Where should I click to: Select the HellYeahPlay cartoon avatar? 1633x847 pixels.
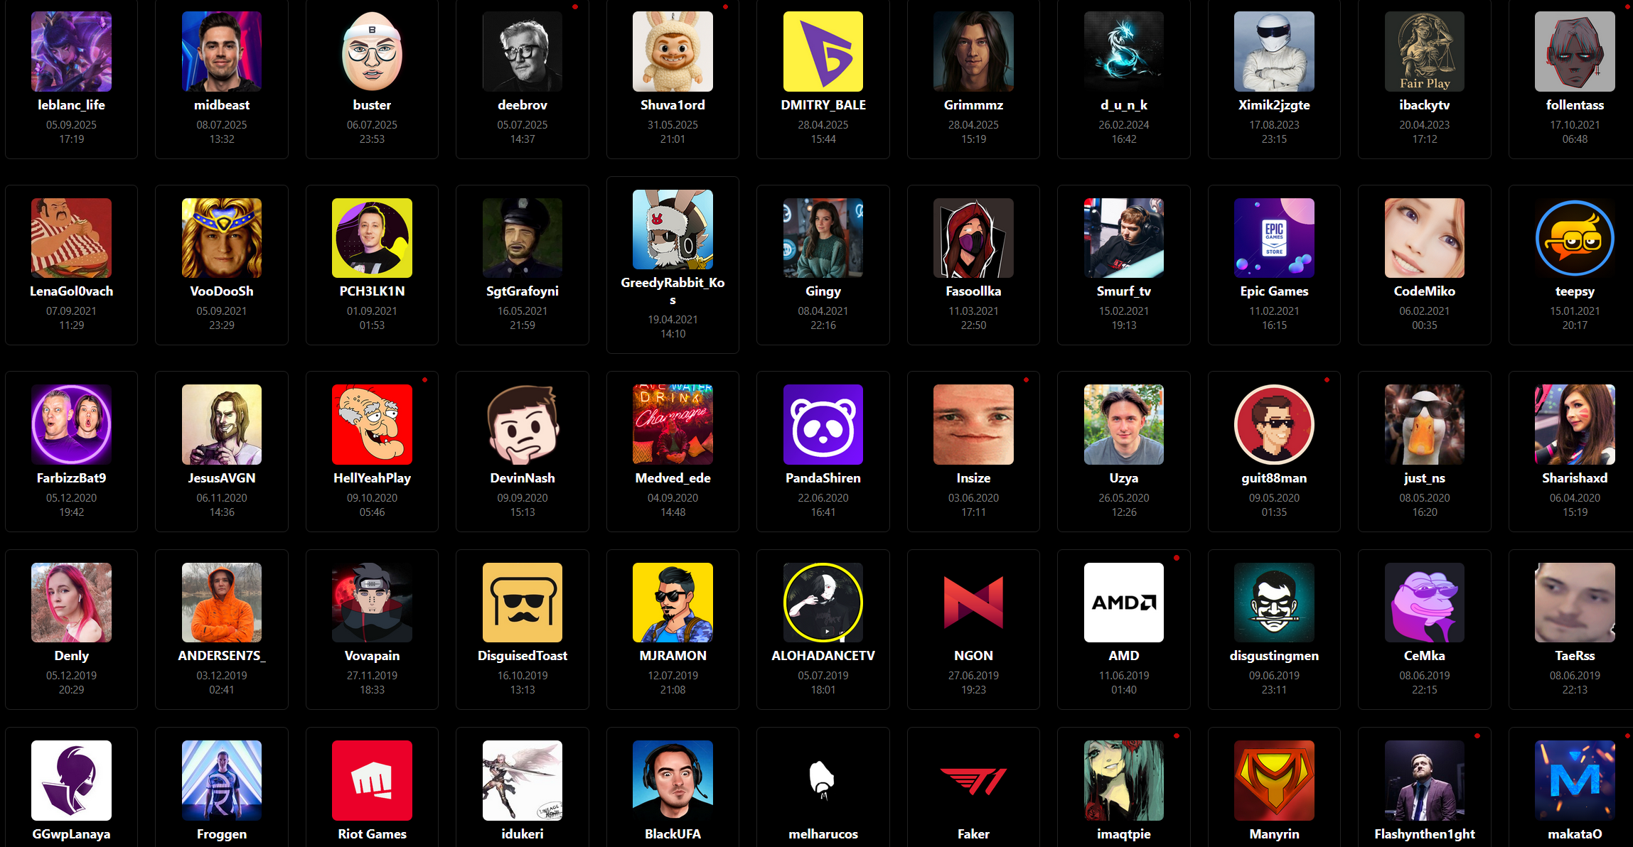(x=372, y=424)
